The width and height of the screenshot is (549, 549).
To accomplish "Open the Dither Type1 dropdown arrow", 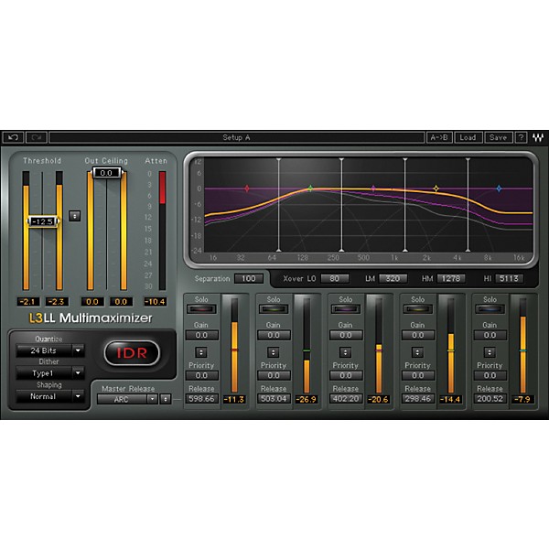I will 78,373.
